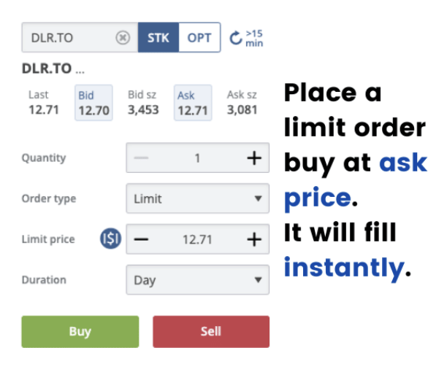Decrease limit price with minus button

(142, 239)
